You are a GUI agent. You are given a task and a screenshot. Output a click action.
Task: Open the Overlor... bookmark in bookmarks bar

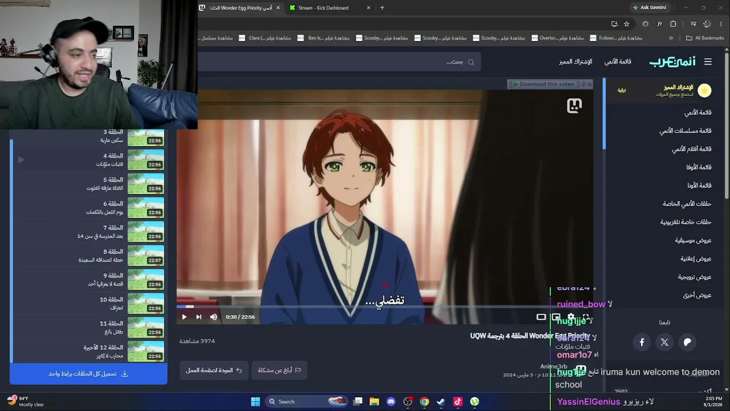[x=557, y=38]
